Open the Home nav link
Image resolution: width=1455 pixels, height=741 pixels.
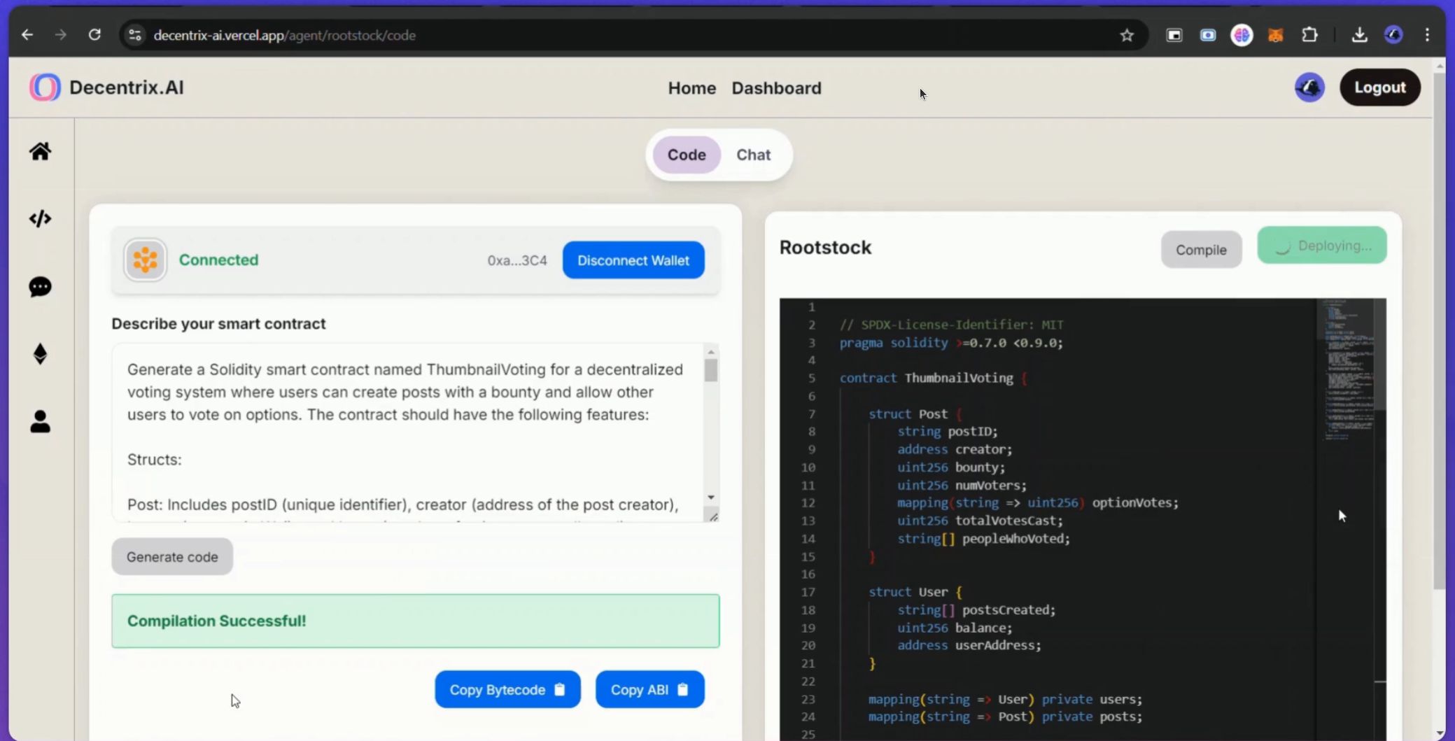pos(691,88)
